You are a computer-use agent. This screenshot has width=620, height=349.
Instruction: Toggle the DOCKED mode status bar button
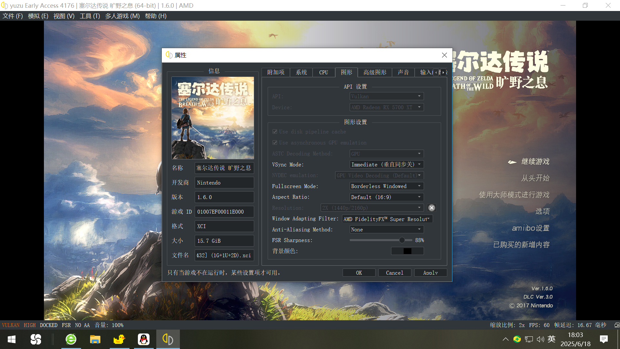pyautogui.click(x=49, y=325)
